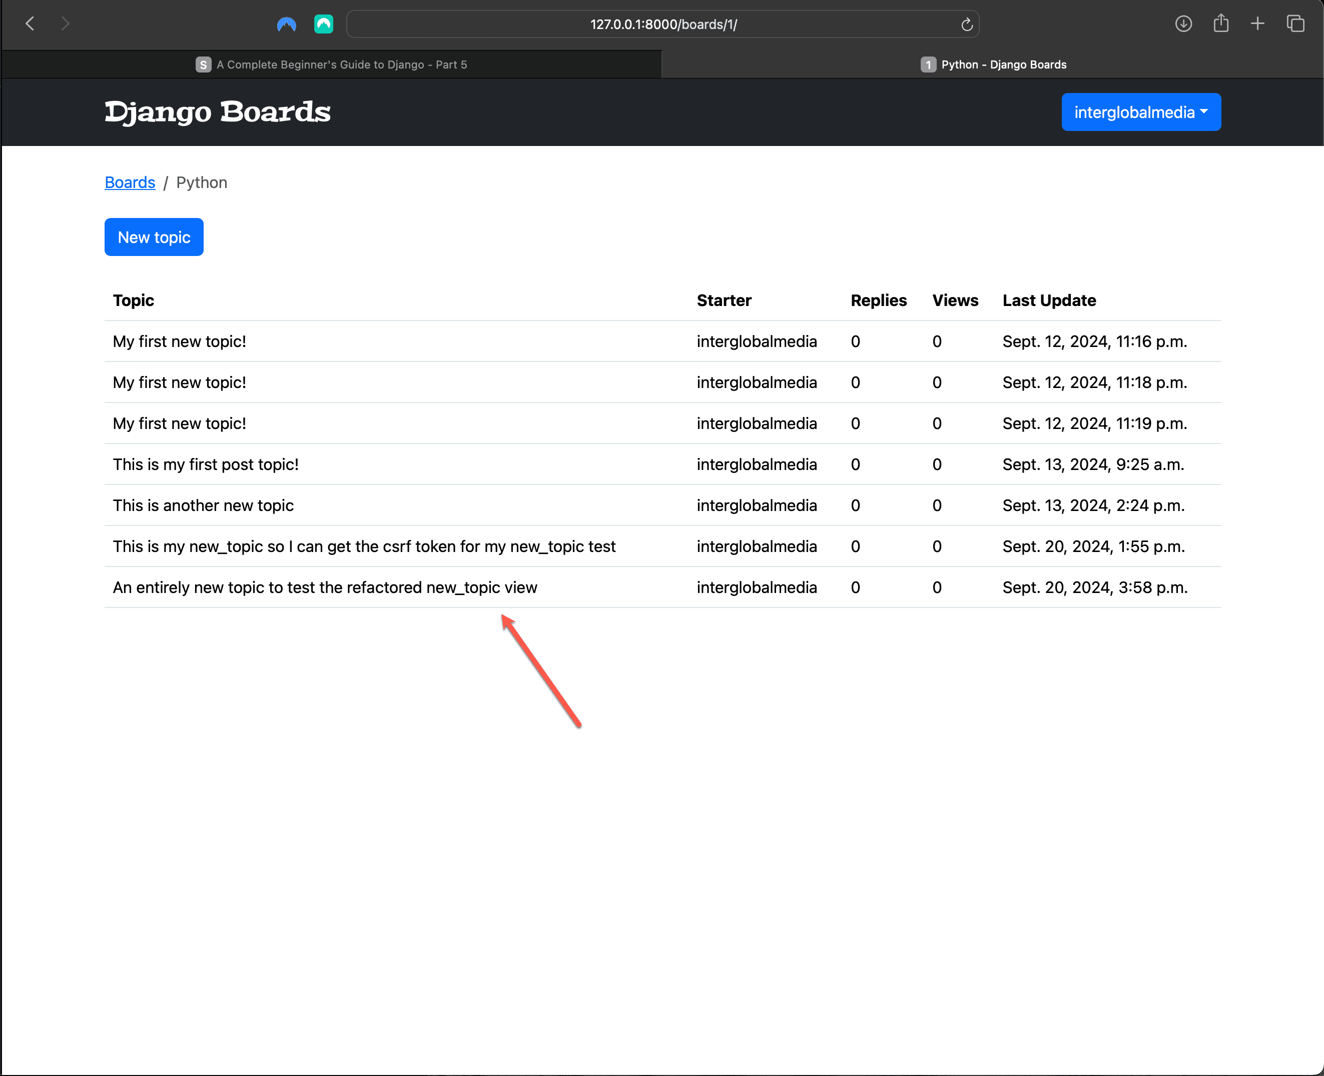Click the Replies column header
Screen dimensions: 1324x1076
click(878, 300)
